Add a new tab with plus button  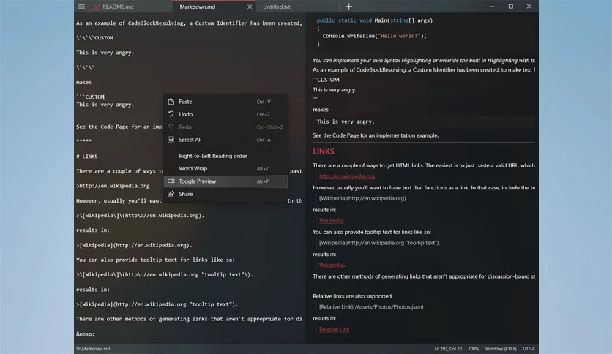tap(348, 7)
